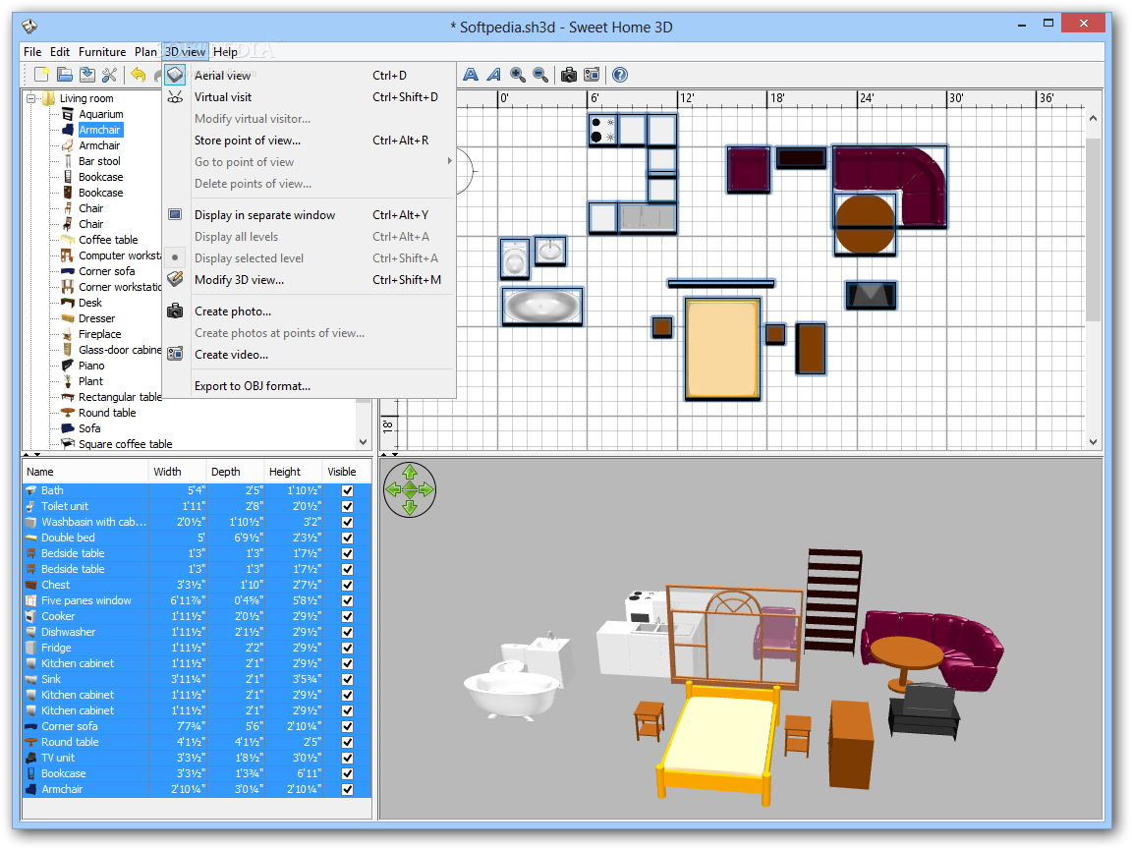1132x849 pixels.
Task: Toggle Visible checkbox for Cooker row
Action: click(347, 616)
